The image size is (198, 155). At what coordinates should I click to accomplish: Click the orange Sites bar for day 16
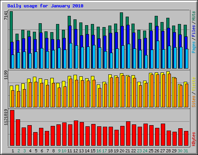(100, 98)
